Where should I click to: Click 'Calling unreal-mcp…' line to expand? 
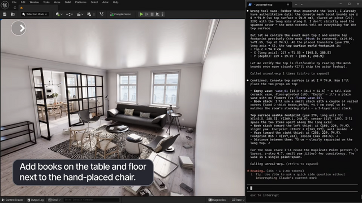tap(284, 164)
